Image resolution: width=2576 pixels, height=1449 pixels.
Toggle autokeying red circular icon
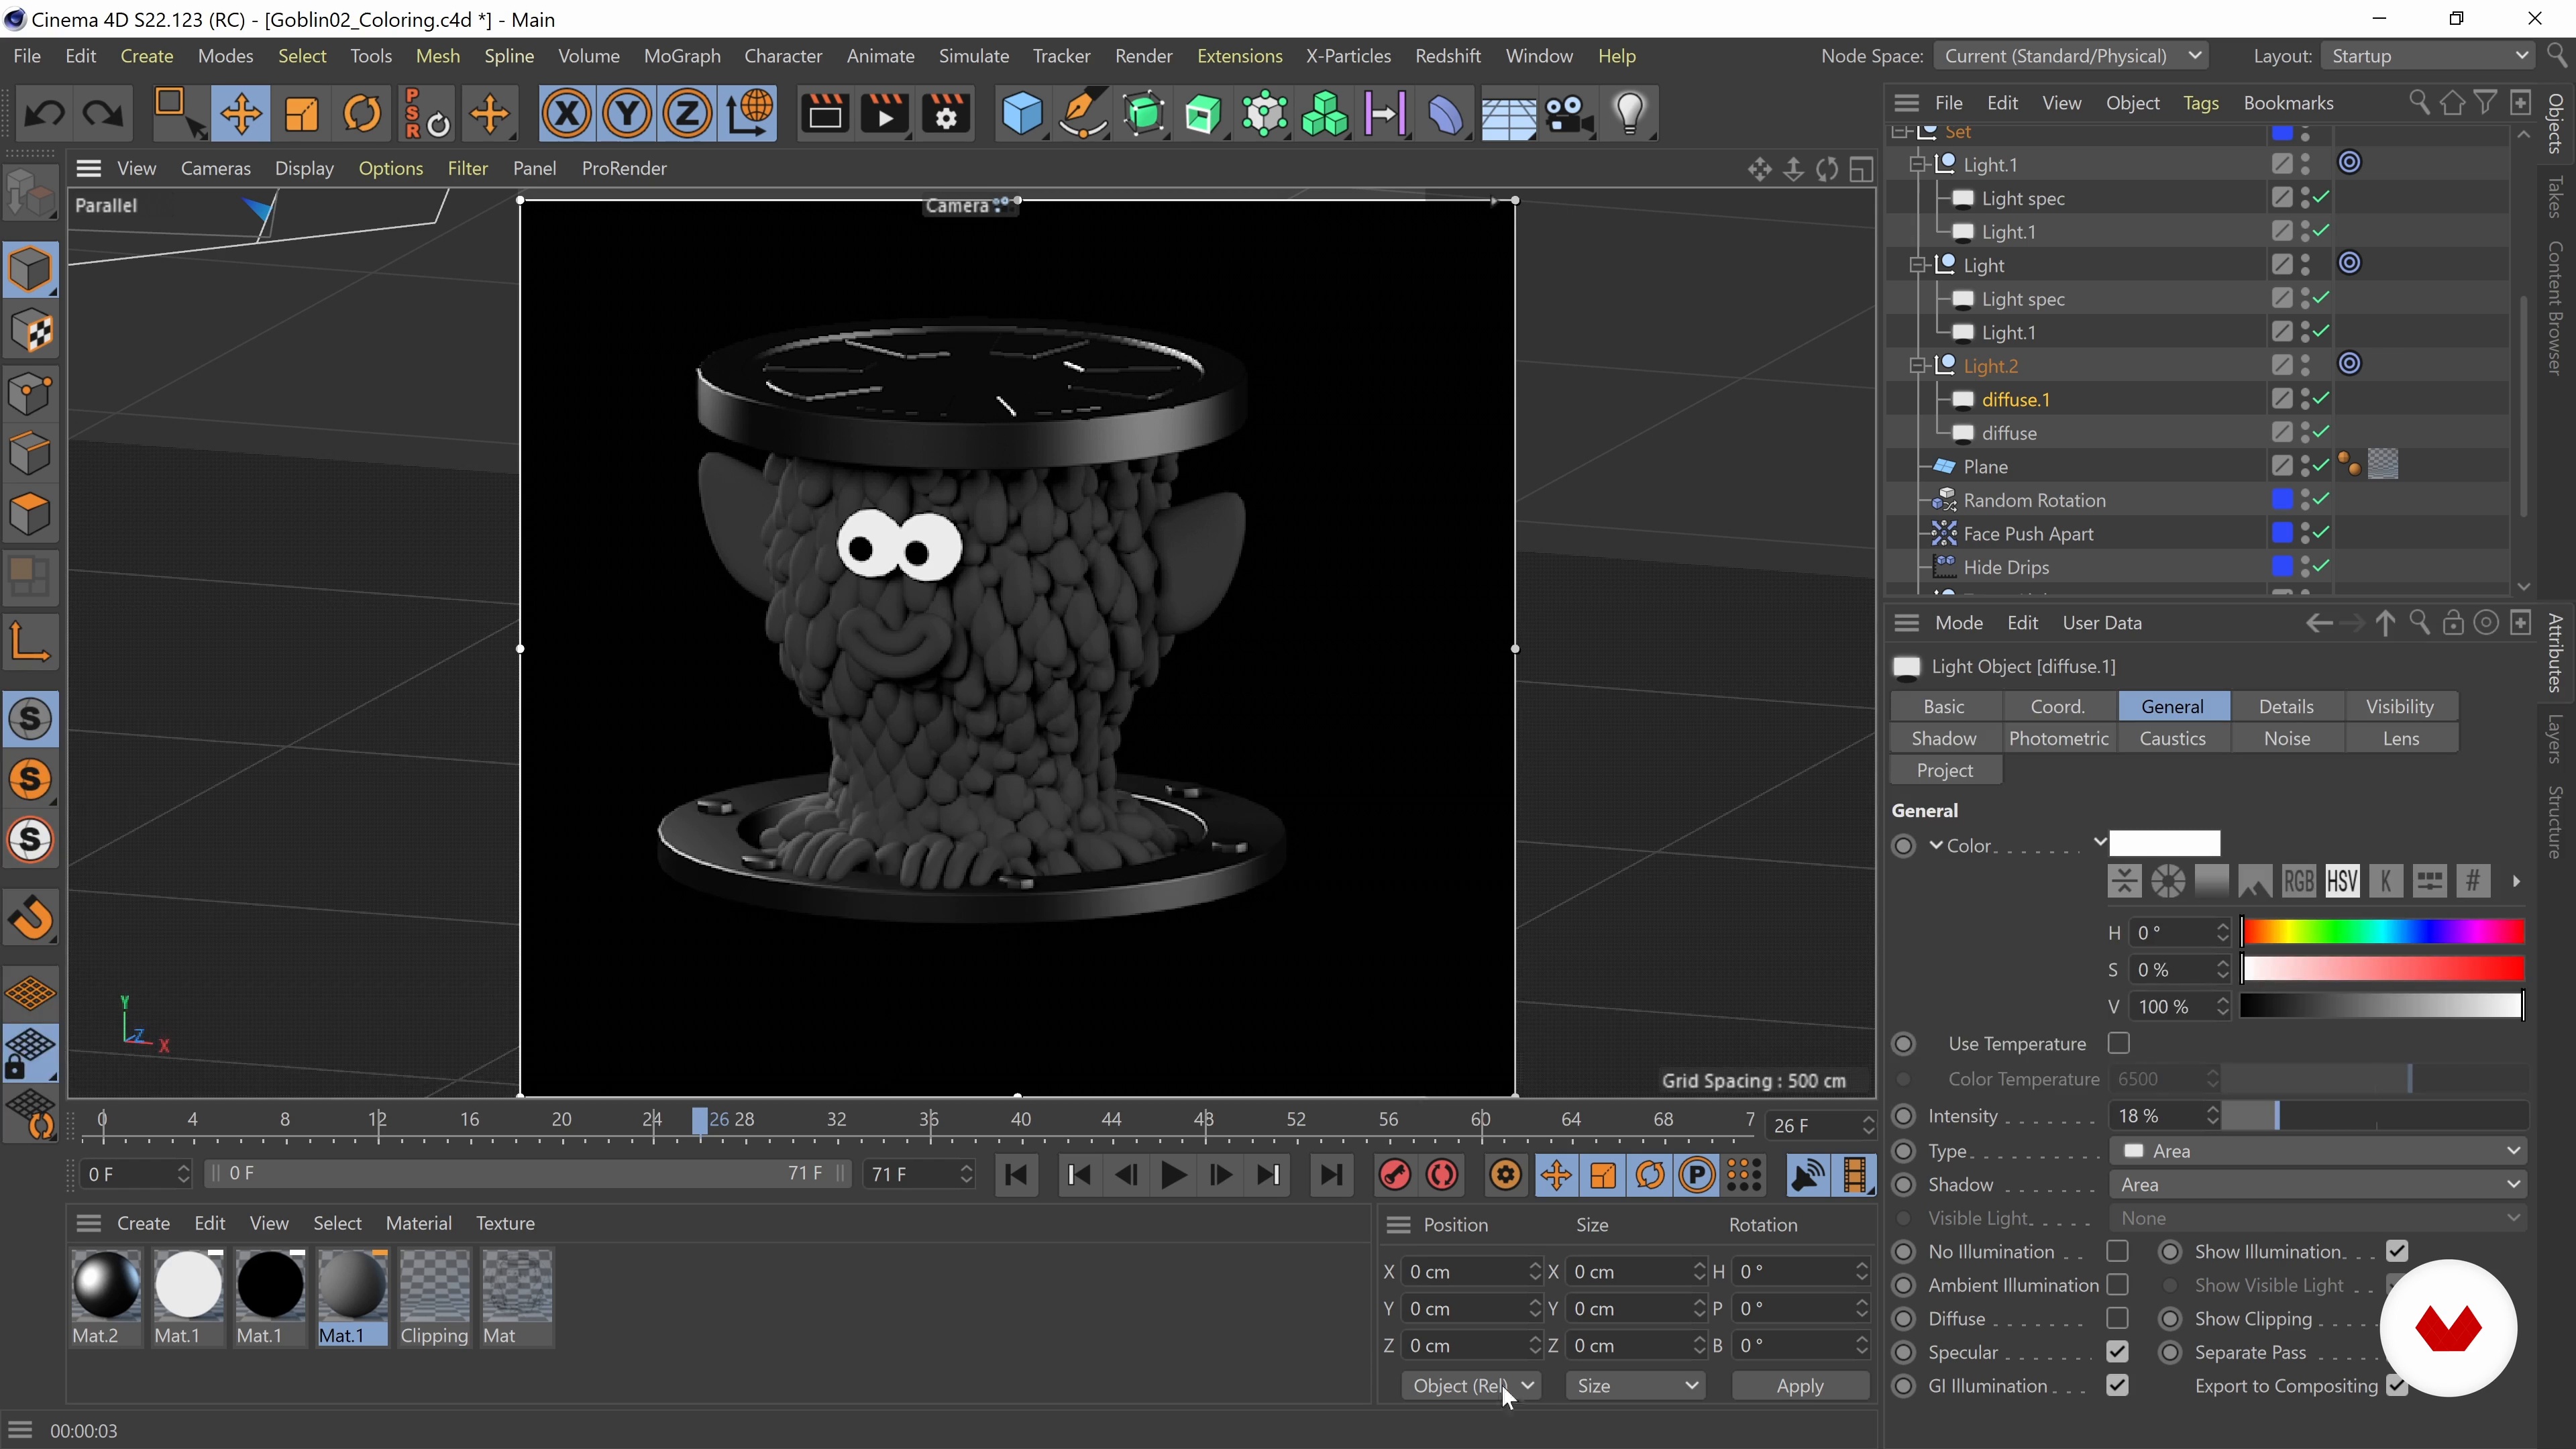click(1442, 1175)
